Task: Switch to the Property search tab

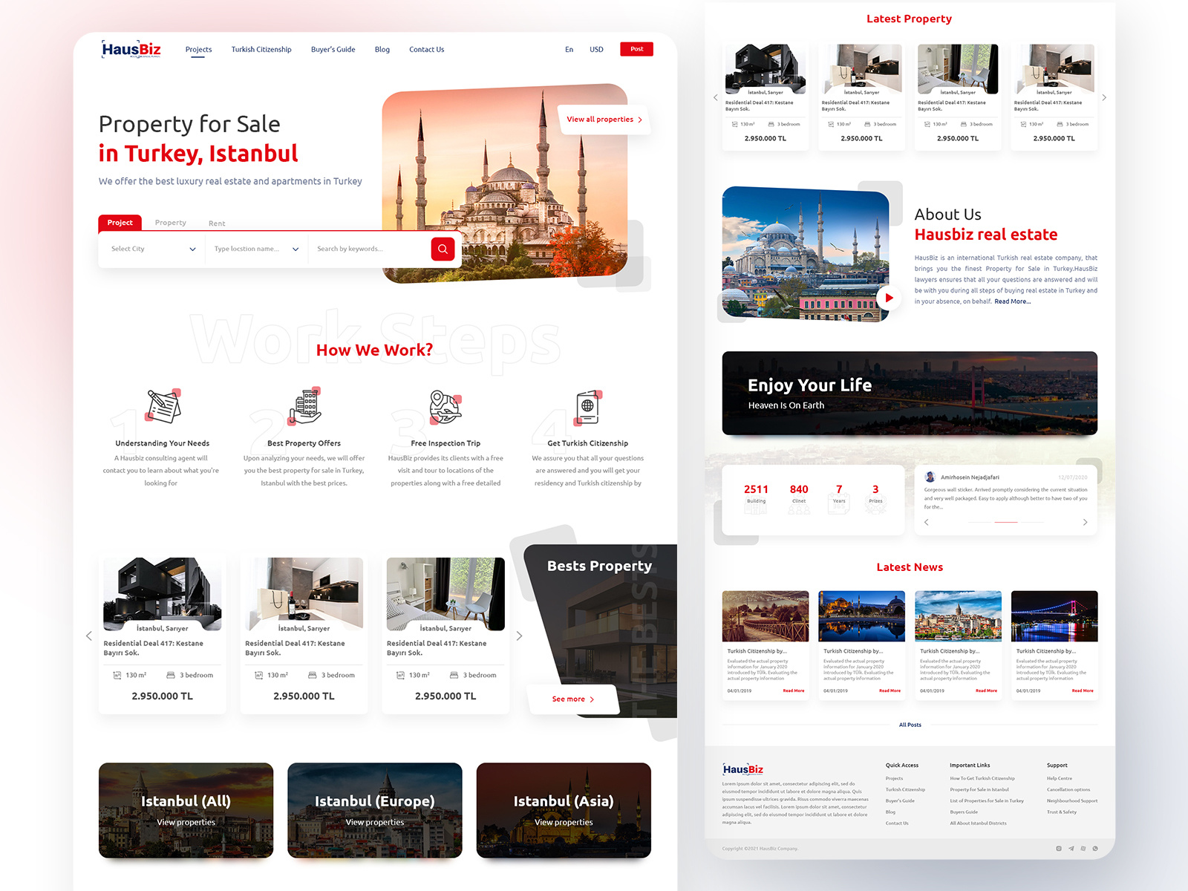Action: pos(171,223)
